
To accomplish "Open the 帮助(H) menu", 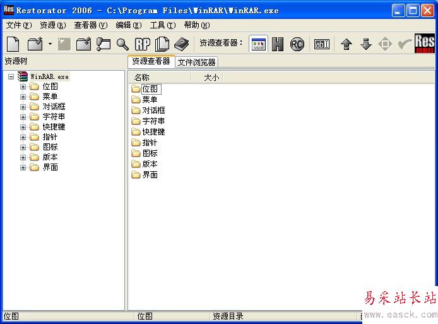I will tap(197, 25).
